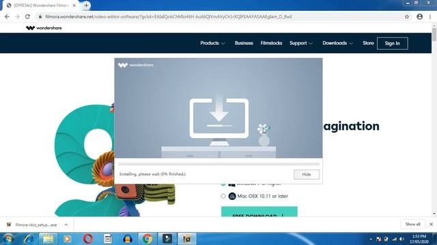Bookmark page with the star icon
The height and width of the screenshot is (245, 437).
point(407,16)
